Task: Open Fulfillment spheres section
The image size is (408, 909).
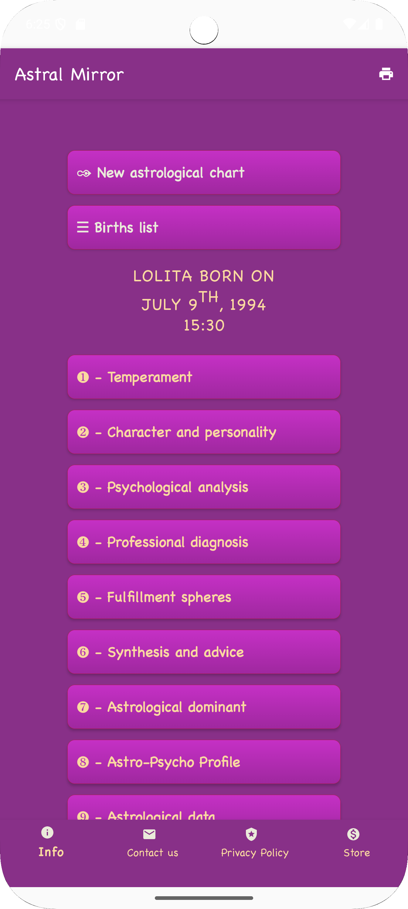Action: point(204,597)
